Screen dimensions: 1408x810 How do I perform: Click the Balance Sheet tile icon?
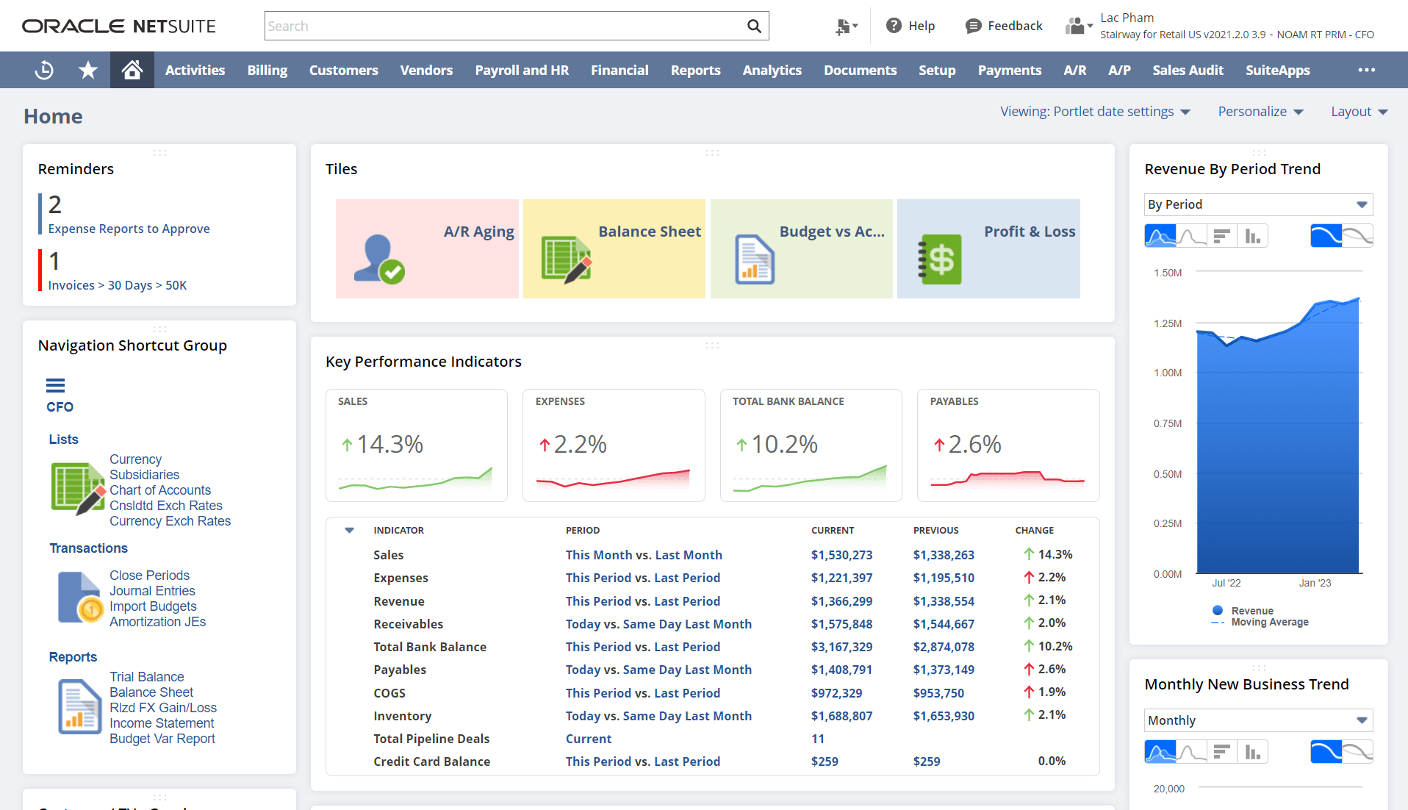(x=567, y=259)
